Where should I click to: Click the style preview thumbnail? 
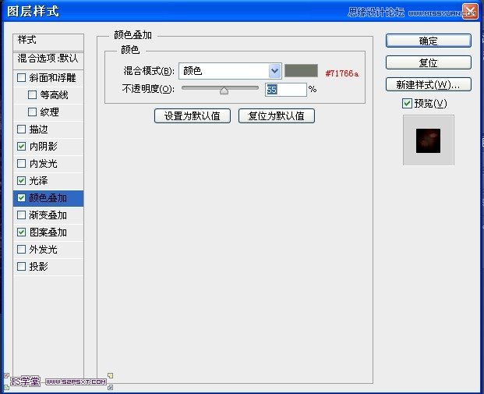tap(428, 140)
